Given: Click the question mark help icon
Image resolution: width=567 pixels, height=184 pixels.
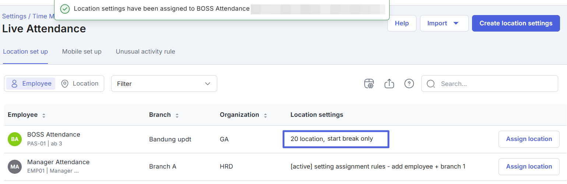Looking at the screenshot, I should pyautogui.click(x=409, y=84).
